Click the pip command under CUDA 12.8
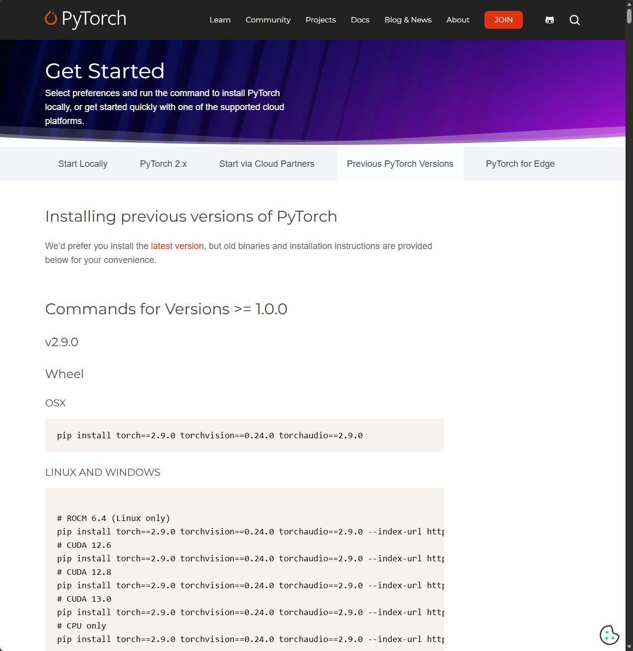The image size is (633, 651). (x=250, y=585)
